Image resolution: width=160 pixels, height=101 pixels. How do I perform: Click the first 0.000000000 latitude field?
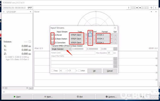(79, 49)
